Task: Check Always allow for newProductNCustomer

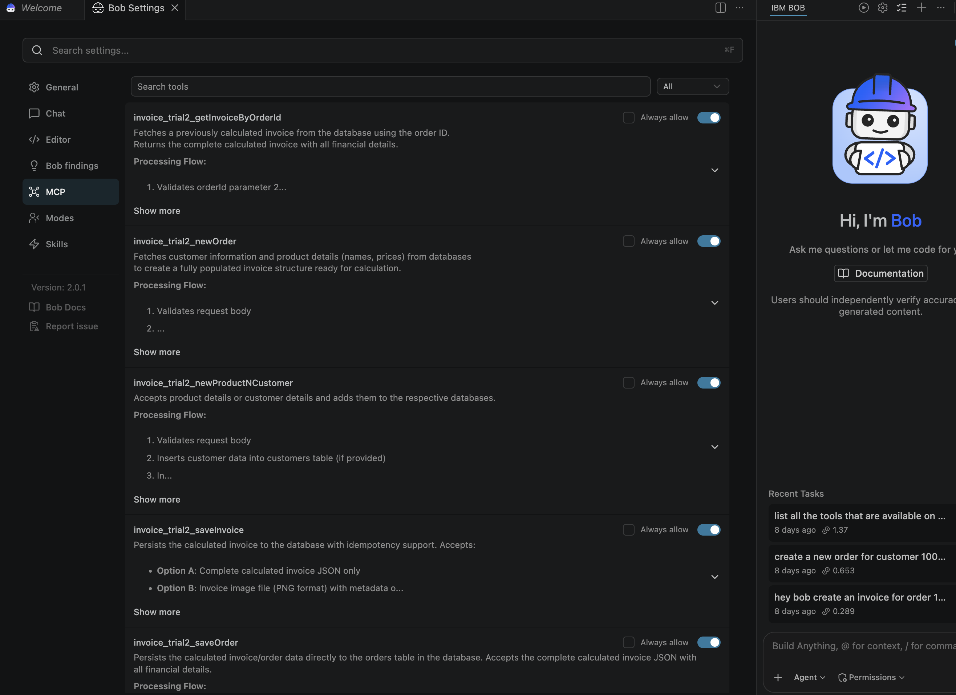Action: coord(628,383)
